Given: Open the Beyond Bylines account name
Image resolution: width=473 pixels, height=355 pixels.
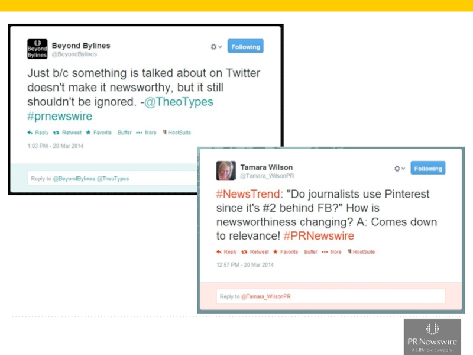Looking at the screenshot, I should 81,46.
